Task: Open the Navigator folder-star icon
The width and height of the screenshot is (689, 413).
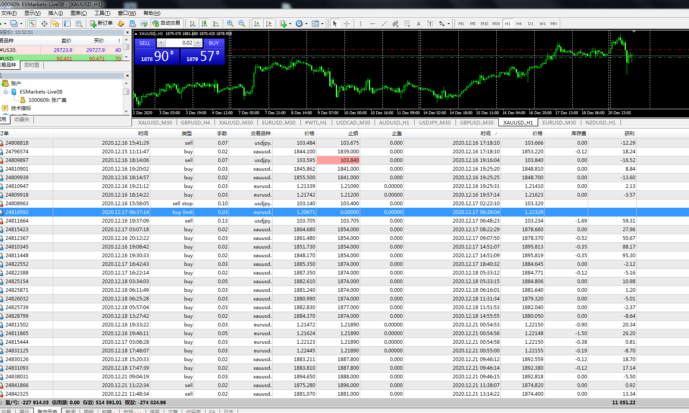Action: (56, 23)
